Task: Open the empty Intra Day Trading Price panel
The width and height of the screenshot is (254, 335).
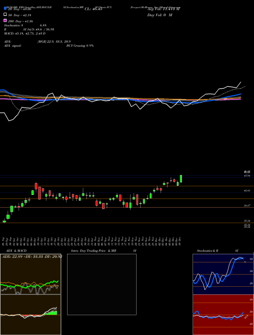Action: tap(102, 284)
